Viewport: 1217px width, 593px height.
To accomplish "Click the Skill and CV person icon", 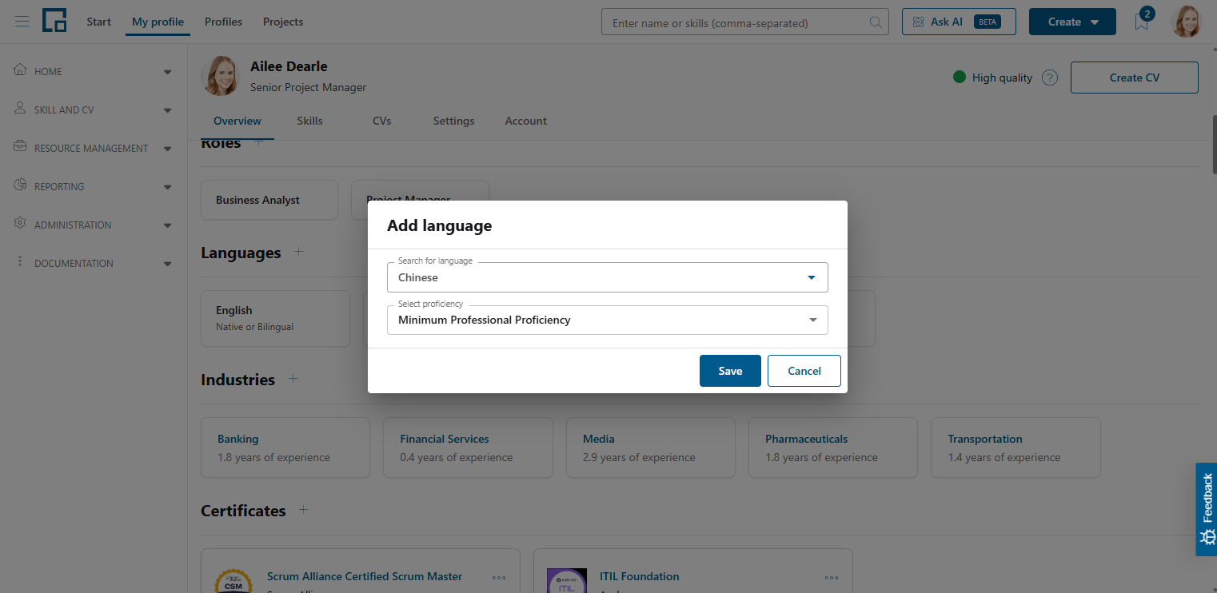I will (x=21, y=109).
